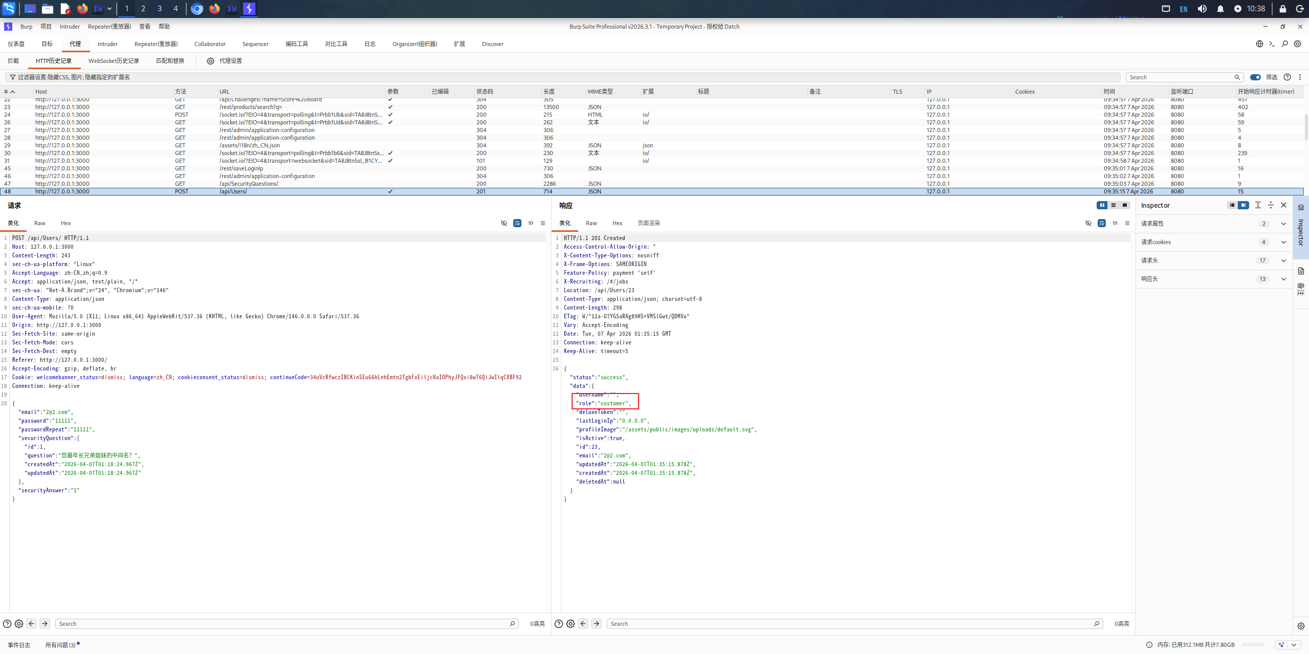Go to next match in response search
Screen dimensions: 1309x654
pyautogui.click(x=597, y=624)
